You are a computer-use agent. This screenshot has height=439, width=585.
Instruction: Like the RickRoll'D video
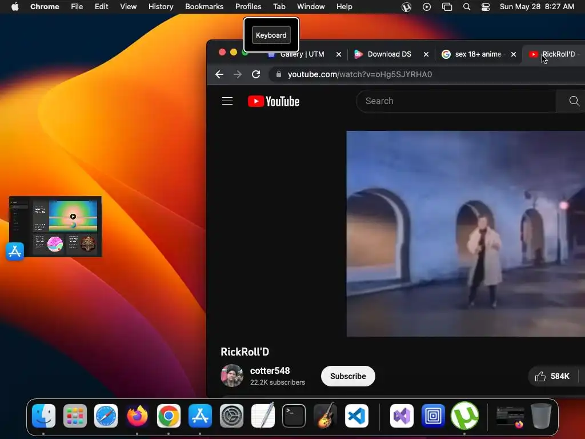(552, 376)
